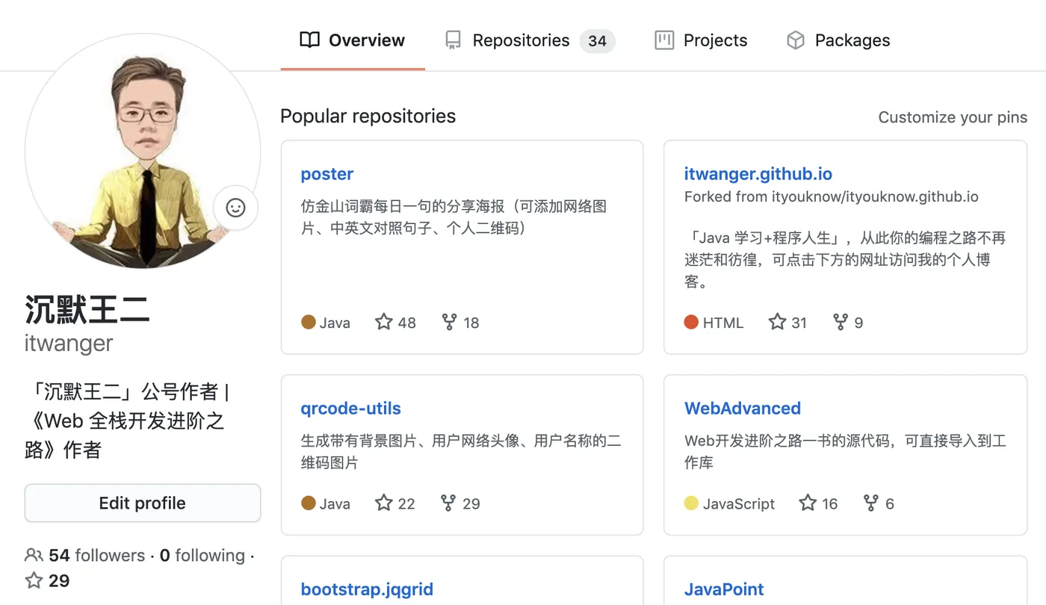Click the profile bio text under itwanger
Screen dimensions: 1046x605
127,421
